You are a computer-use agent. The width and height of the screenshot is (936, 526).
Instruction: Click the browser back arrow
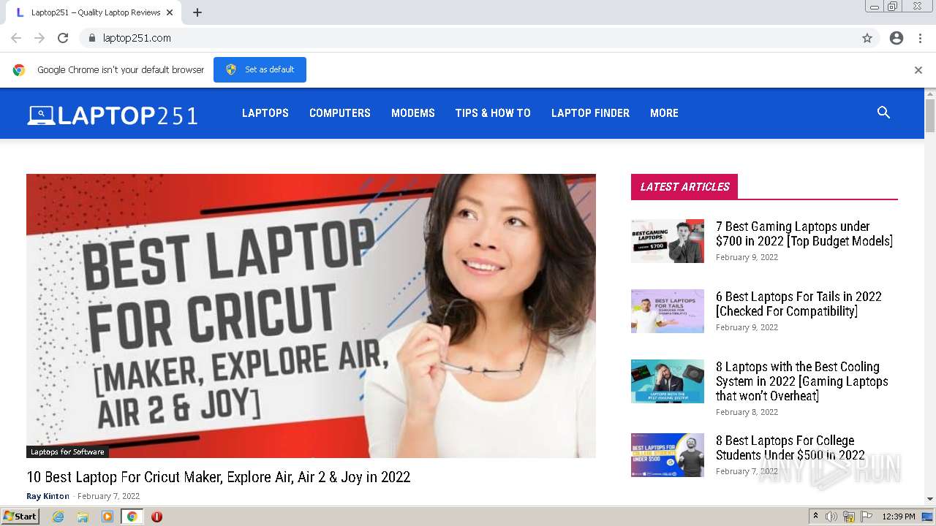pyautogui.click(x=16, y=38)
